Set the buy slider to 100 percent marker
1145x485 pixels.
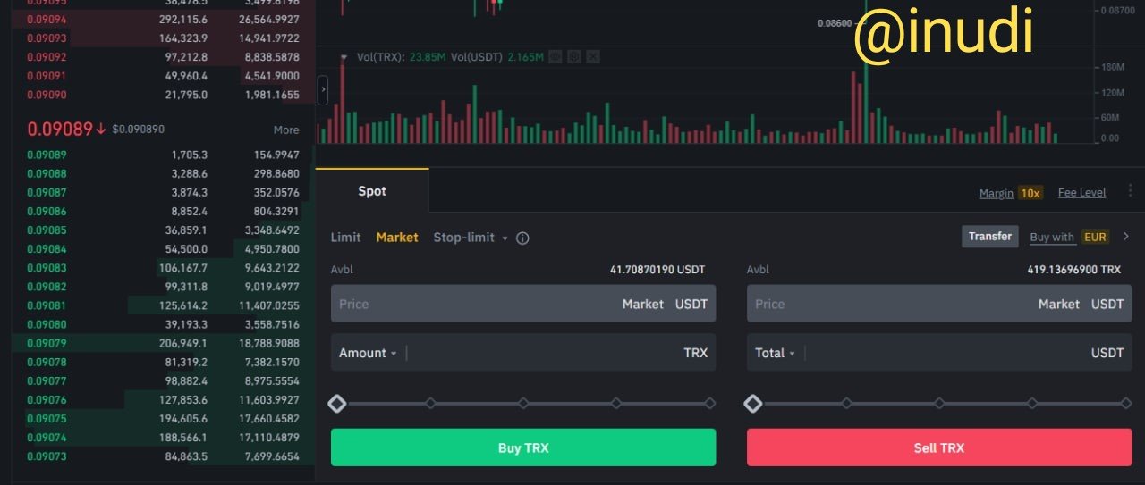pyautogui.click(x=710, y=404)
